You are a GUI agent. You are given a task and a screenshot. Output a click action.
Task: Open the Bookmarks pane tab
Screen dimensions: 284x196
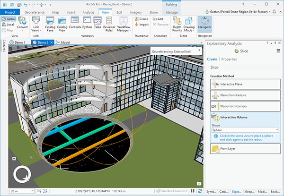(x=275, y=192)
